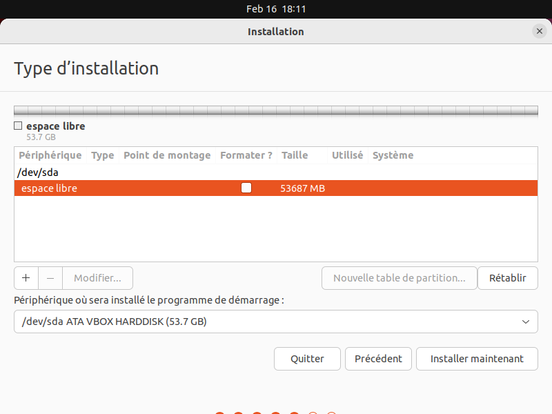
Task: Click the minus icon to remove a partition
Action: tap(50, 278)
